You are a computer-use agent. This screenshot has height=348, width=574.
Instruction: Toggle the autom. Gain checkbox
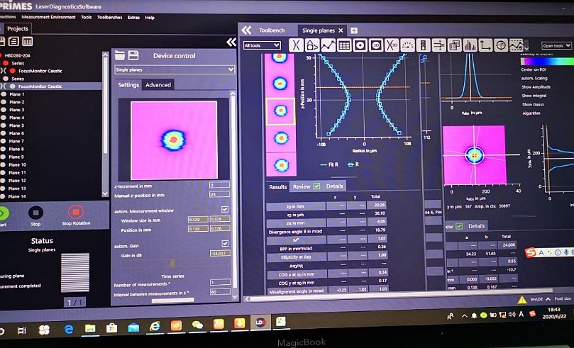point(225,243)
